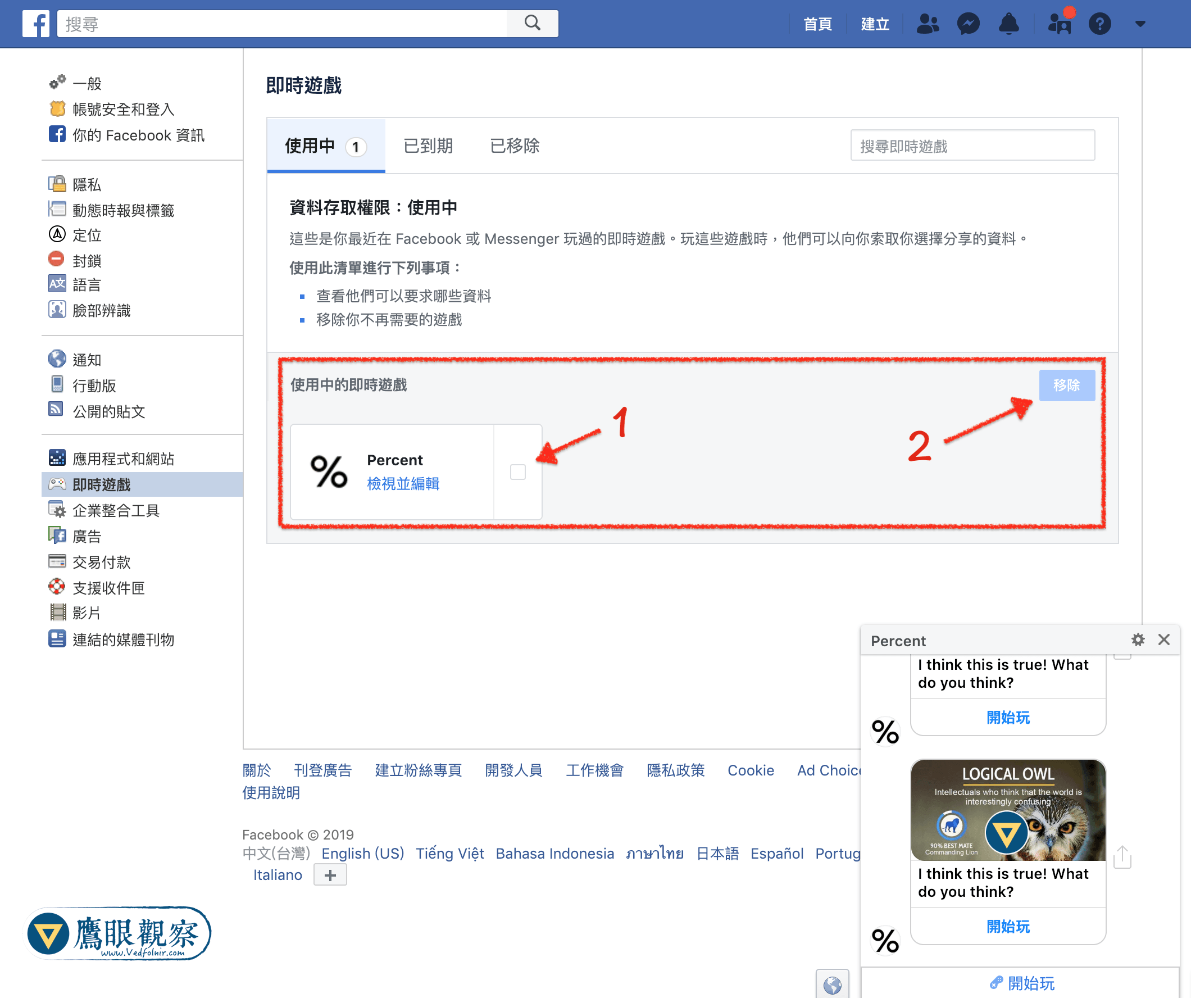This screenshot has width=1191, height=998.
Task: Go to 首頁 in top bar
Action: point(817,24)
